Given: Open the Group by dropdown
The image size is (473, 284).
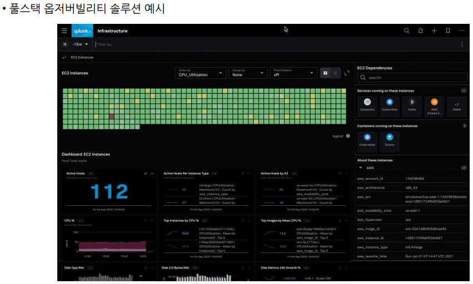Looking at the screenshot, I should click(248, 73).
